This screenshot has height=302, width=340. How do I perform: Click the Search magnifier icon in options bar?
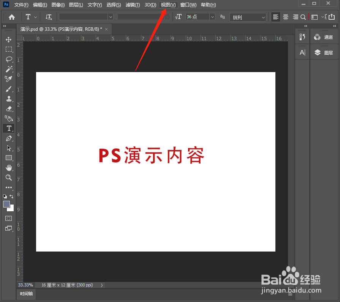303,17
